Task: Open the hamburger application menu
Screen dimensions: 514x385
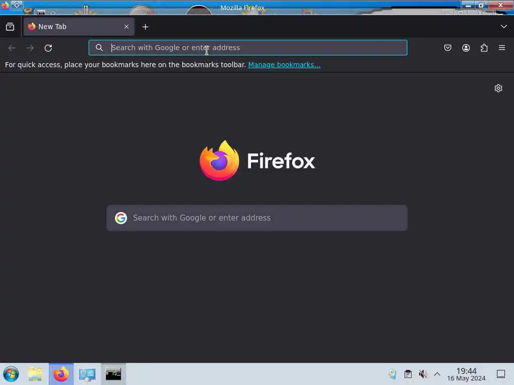Action: (502, 48)
